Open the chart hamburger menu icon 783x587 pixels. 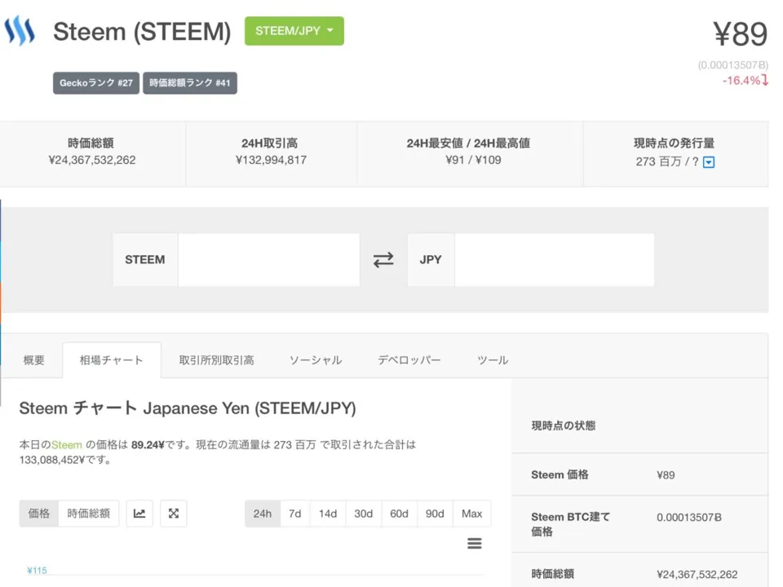point(475,543)
